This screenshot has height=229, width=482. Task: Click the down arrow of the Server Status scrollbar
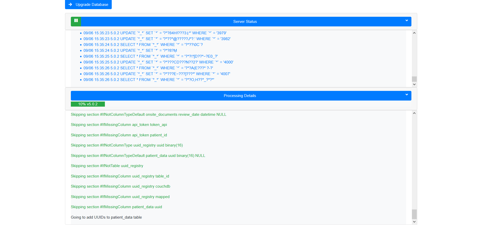(414, 84)
